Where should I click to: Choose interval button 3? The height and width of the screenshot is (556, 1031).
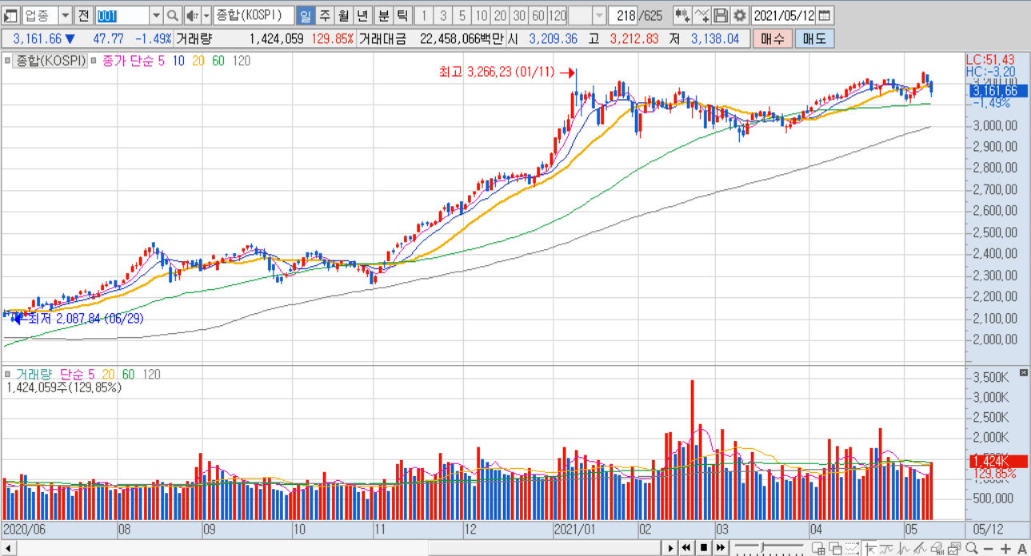442,15
